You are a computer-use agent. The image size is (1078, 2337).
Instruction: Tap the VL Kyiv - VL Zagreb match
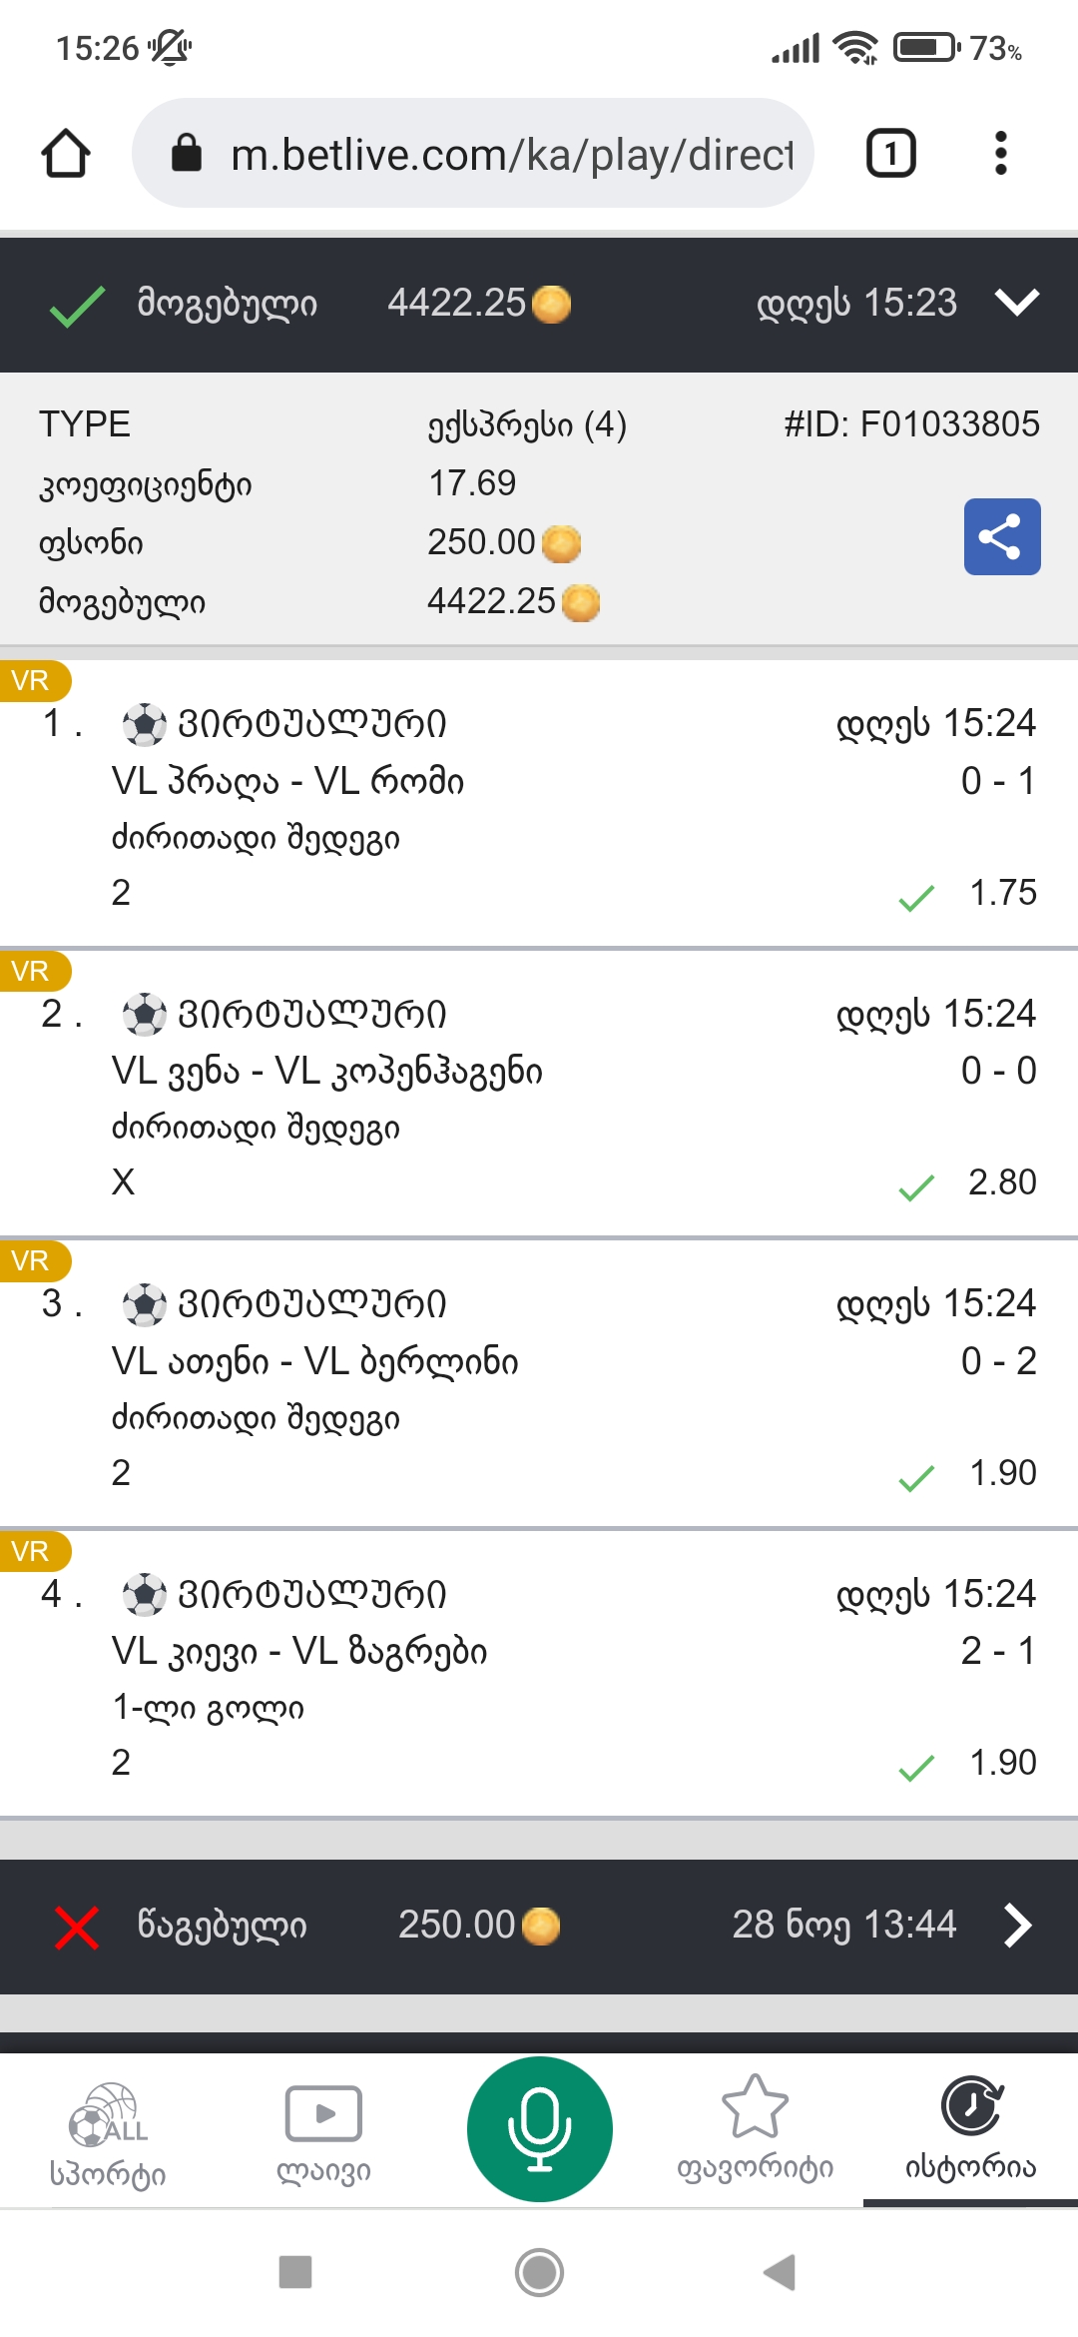click(x=299, y=1652)
